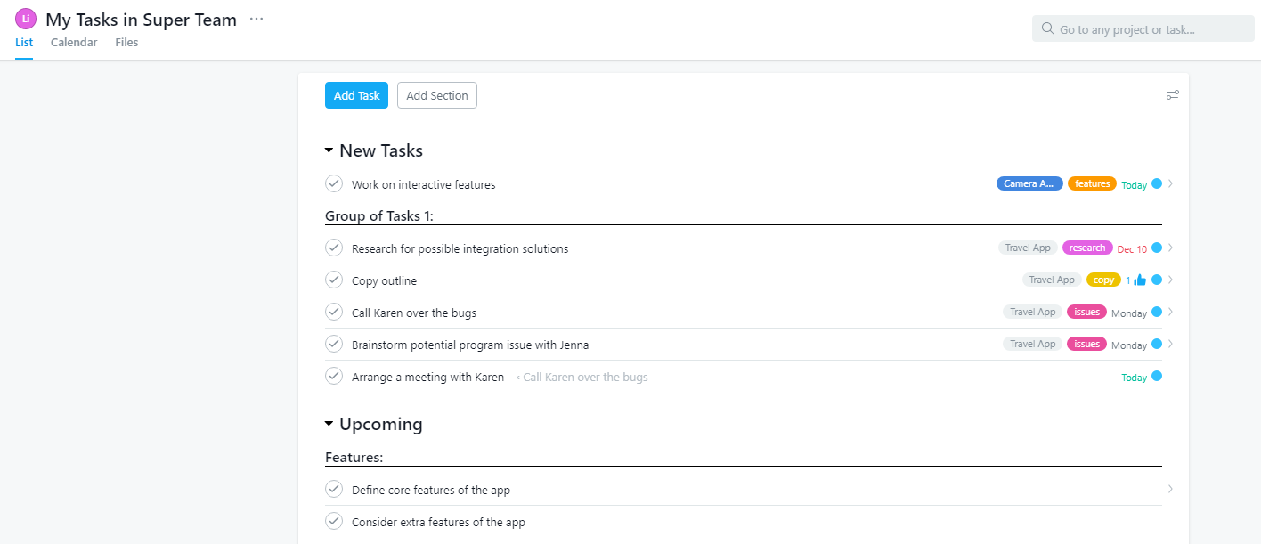
Task: Click Monday due date on Call Karen row
Action: pos(1129,313)
